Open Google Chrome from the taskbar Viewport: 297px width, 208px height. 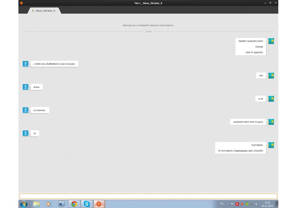click(74, 204)
